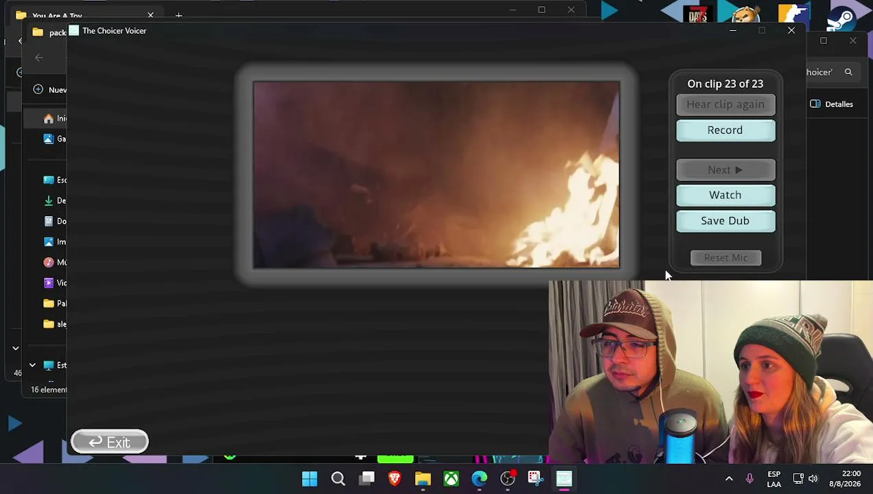Exit The Choicer Voicer via Exit button
This screenshot has width=873, height=494.
(x=110, y=443)
